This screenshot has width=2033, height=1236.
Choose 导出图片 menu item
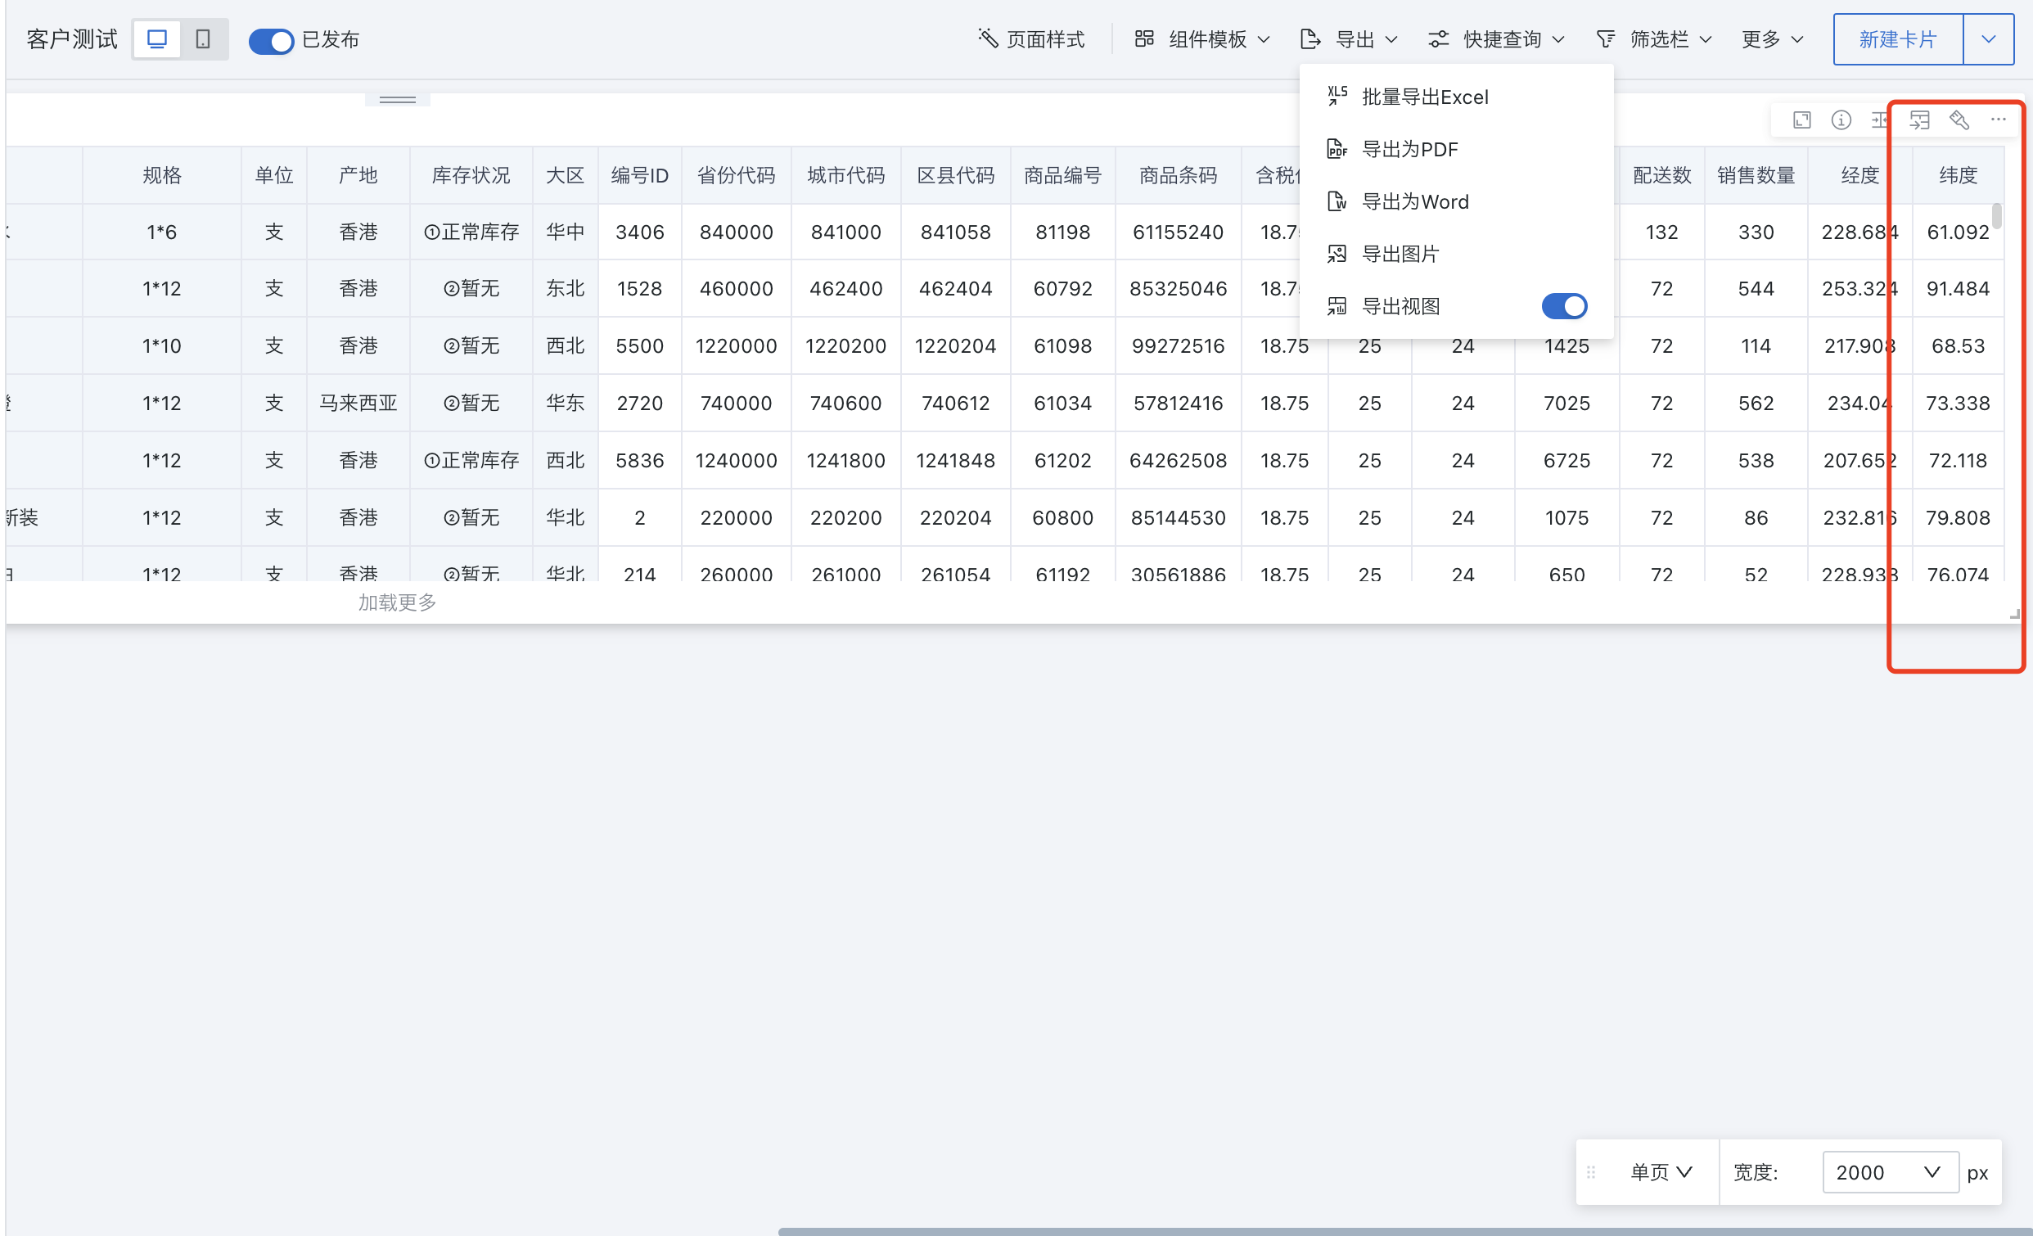[x=1456, y=253]
